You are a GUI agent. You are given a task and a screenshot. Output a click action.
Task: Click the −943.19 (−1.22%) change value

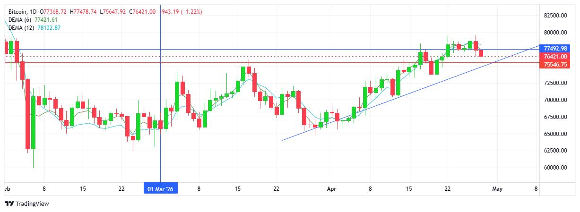(x=182, y=12)
